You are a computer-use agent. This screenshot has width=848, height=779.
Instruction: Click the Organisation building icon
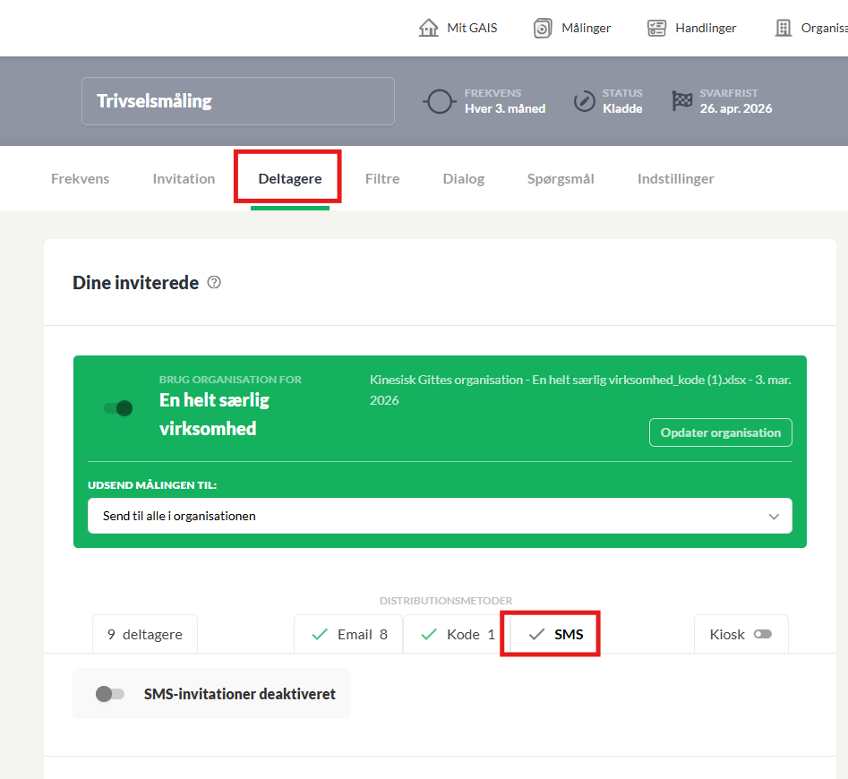pos(784,28)
